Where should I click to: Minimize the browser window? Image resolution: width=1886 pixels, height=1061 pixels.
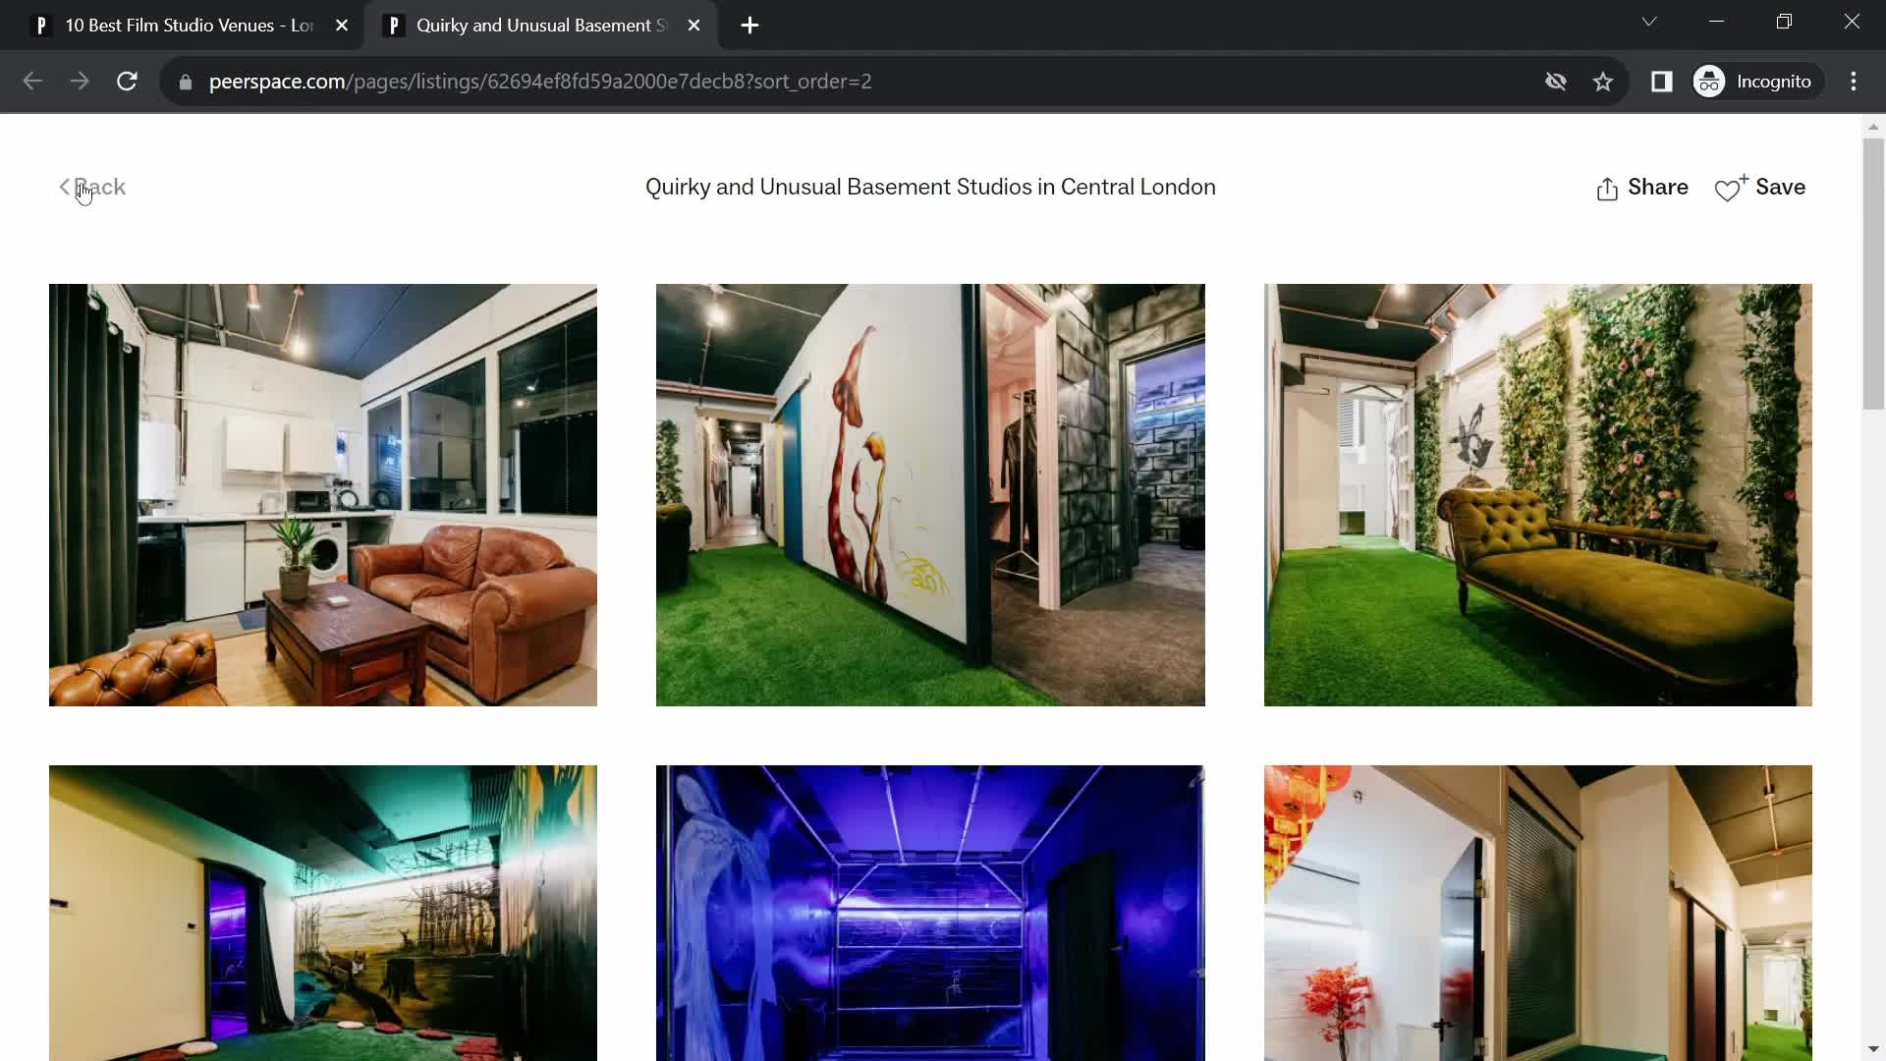pos(1717,22)
